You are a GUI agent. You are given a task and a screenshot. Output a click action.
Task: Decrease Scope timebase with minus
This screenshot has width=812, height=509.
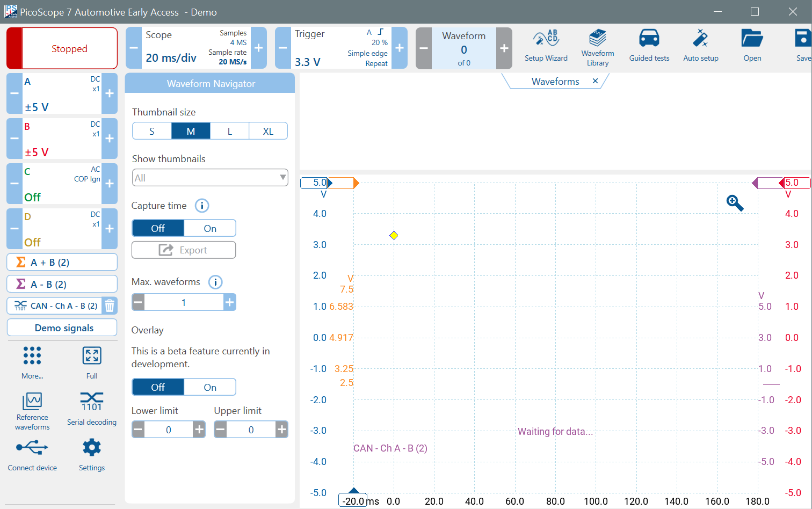pyautogui.click(x=134, y=48)
